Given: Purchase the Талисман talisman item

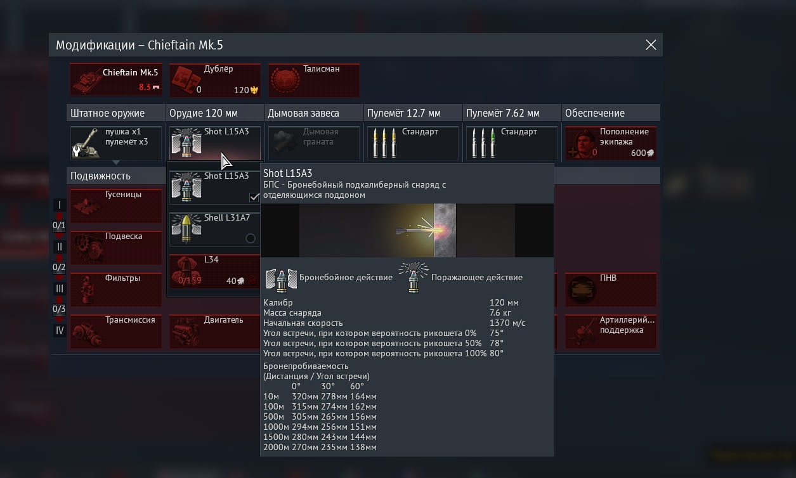Looking at the screenshot, I should (x=314, y=80).
